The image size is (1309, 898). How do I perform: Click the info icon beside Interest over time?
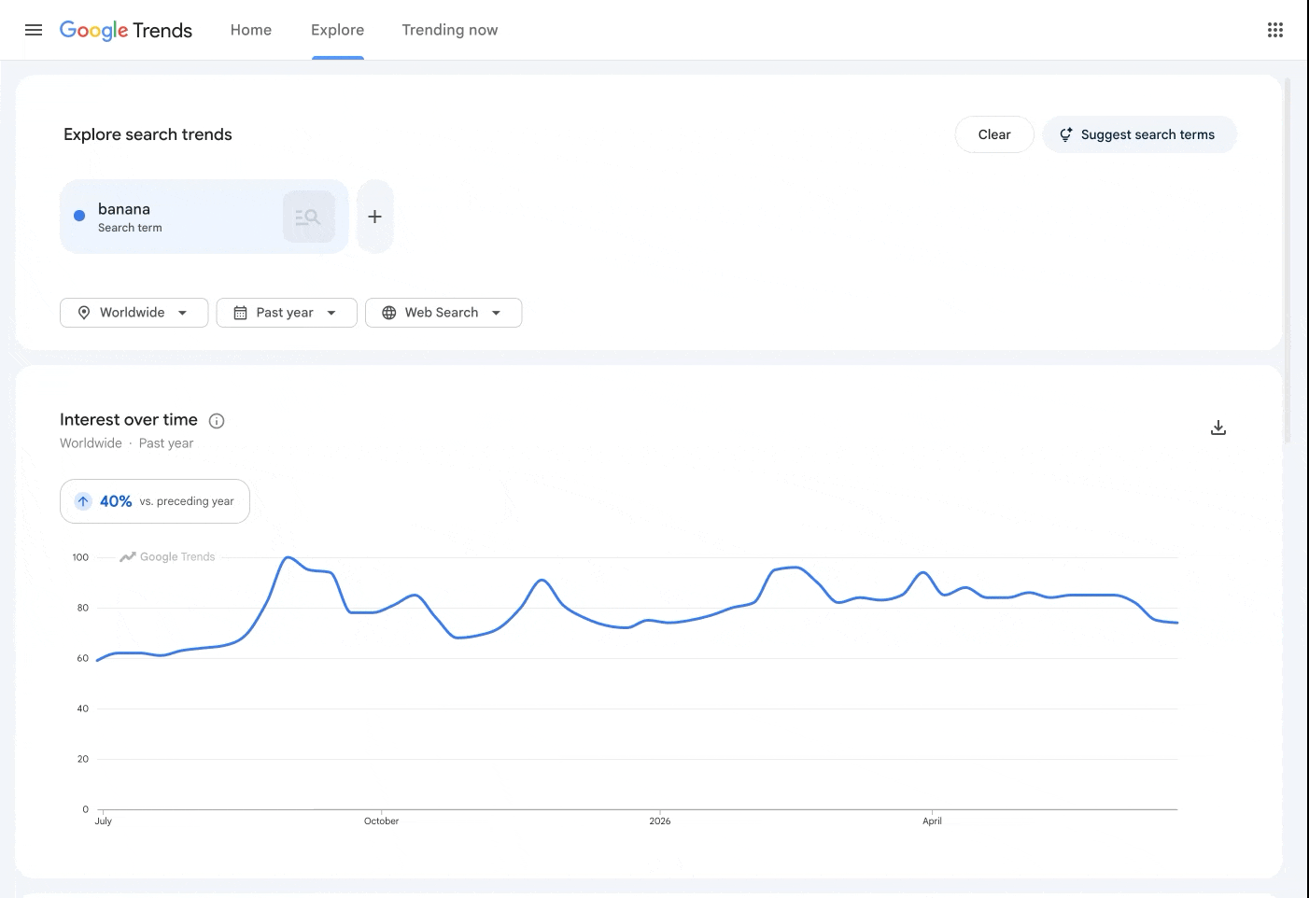pos(217,421)
